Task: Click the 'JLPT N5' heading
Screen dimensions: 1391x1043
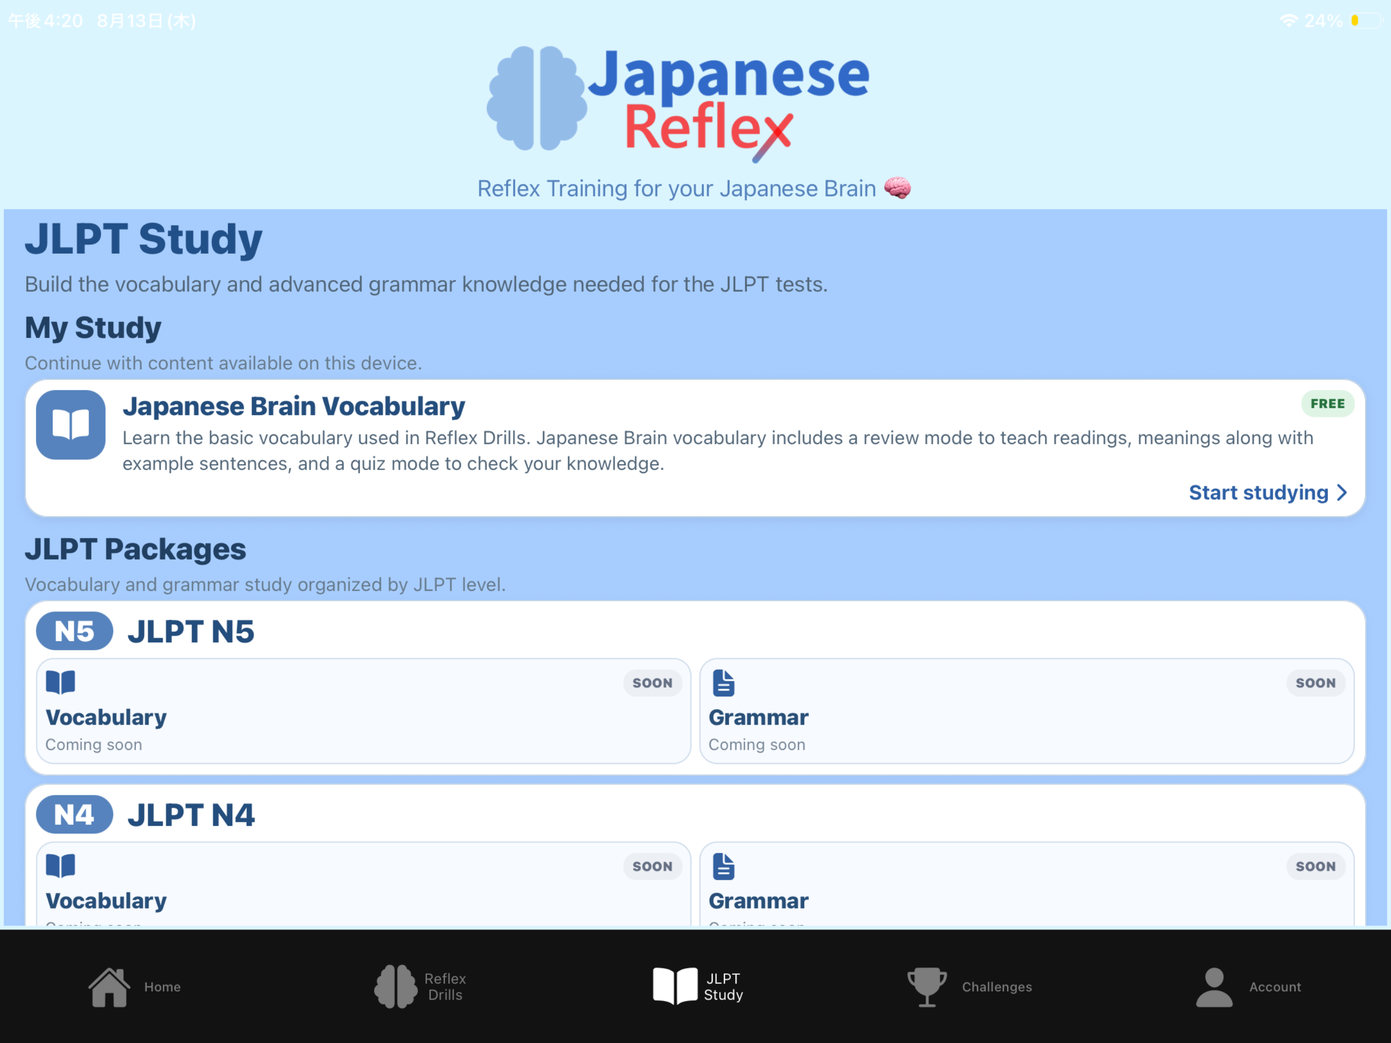Action: coord(191,631)
